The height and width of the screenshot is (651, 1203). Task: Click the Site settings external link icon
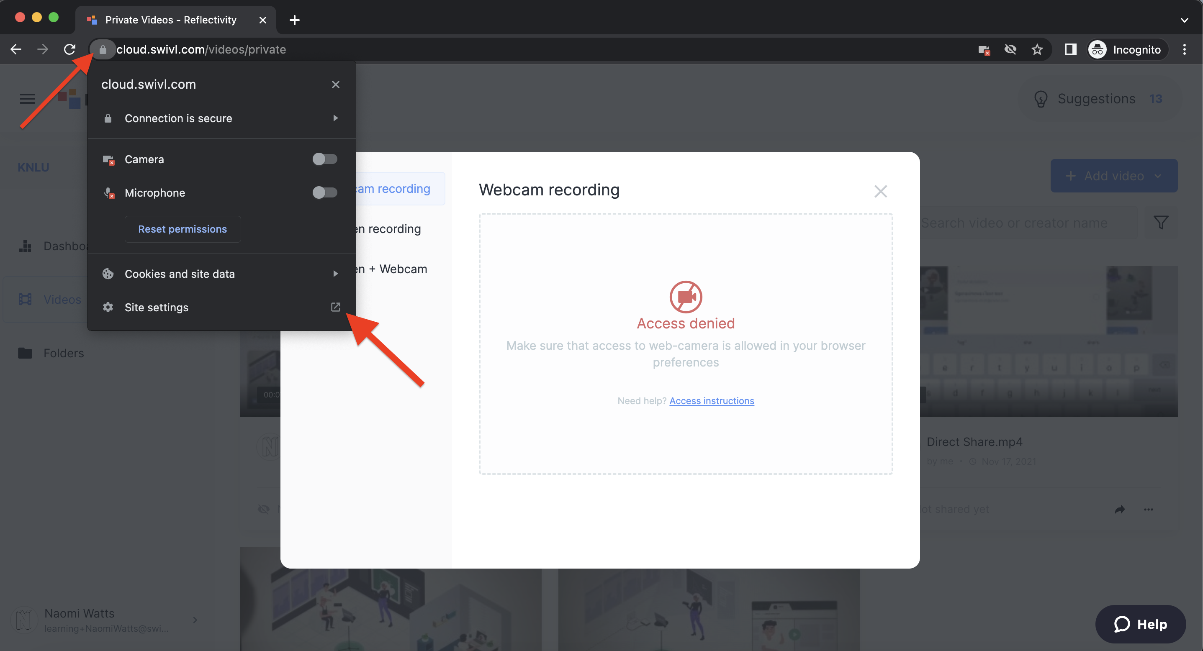click(x=335, y=307)
